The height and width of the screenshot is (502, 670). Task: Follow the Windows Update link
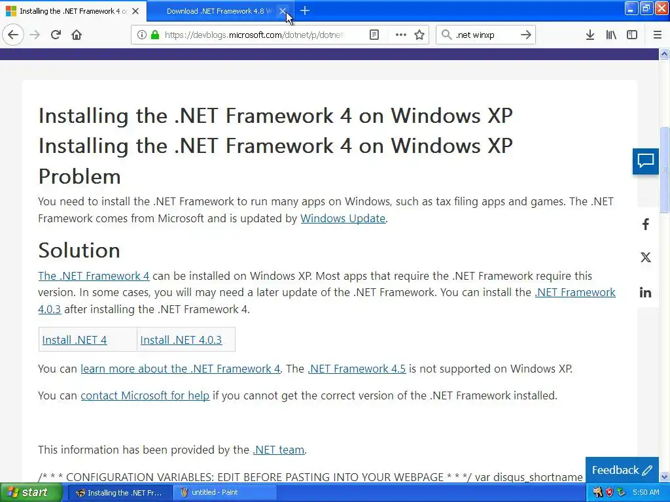[x=343, y=218]
